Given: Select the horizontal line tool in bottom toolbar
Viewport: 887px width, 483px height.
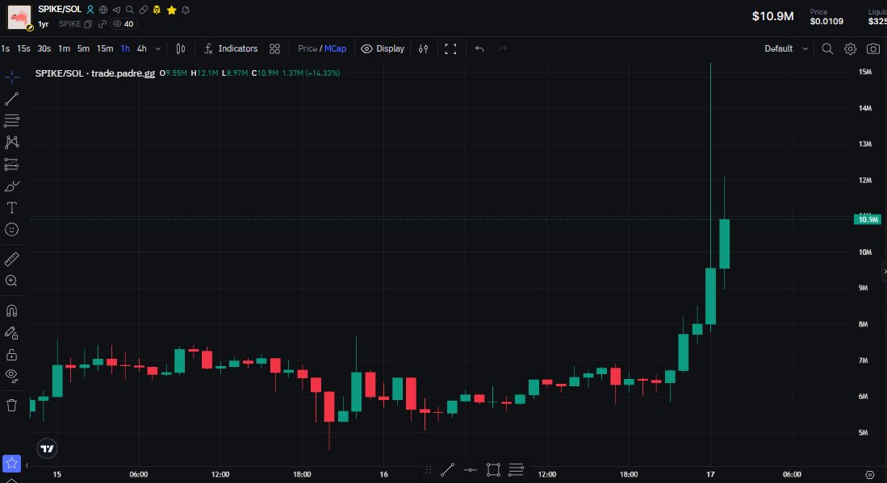Looking at the screenshot, I should (470, 469).
